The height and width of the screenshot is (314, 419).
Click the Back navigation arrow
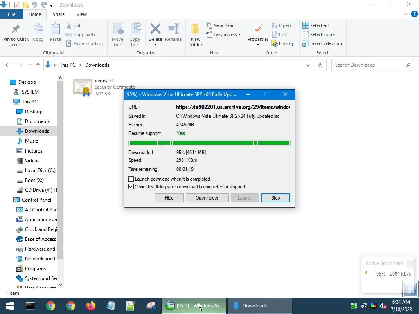tap(8, 65)
